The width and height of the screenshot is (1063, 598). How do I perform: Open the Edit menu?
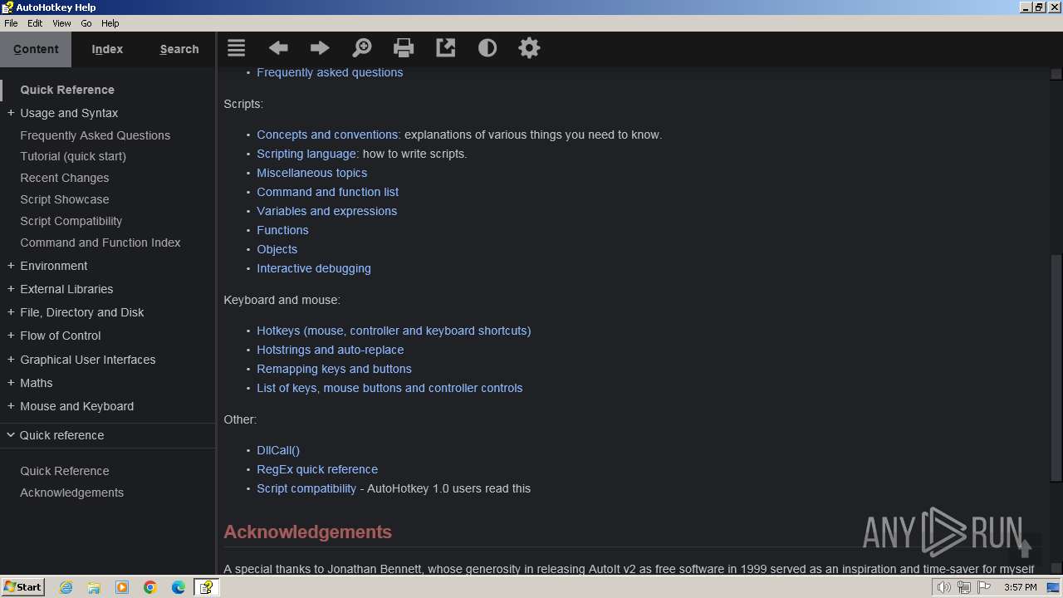pyautogui.click(x=35, y=23)
